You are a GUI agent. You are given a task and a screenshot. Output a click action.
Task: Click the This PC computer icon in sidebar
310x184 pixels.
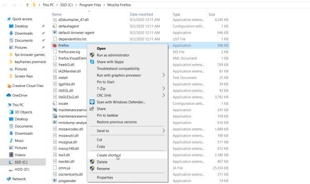9,105
